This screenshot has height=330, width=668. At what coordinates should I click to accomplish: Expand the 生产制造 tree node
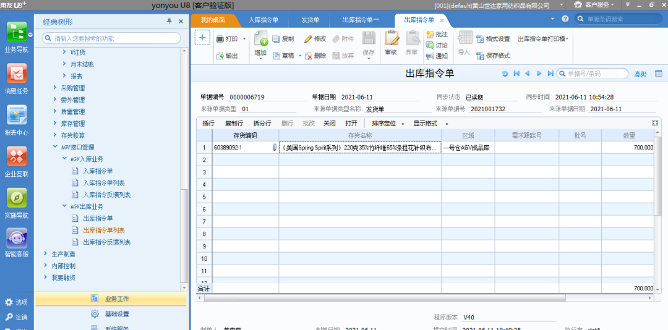(46, 254)
